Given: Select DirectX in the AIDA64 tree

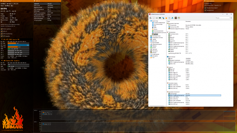Looking at the screenshot, I should click(x=154, y=47).
